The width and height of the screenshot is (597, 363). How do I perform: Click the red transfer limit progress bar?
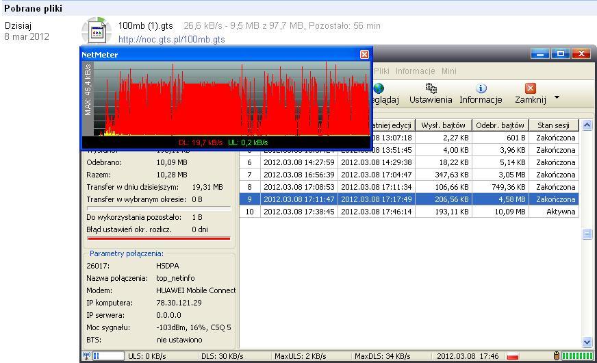[159, 238]
